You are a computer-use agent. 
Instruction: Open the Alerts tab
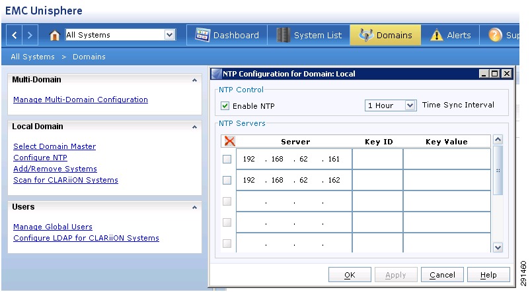tap(450, 35)
